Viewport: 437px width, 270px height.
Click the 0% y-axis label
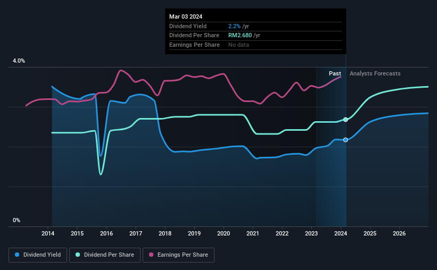(x=17, y=220)
